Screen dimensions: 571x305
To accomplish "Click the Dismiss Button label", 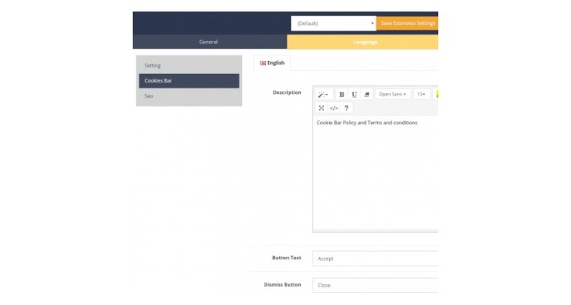I will click(282, 285).
